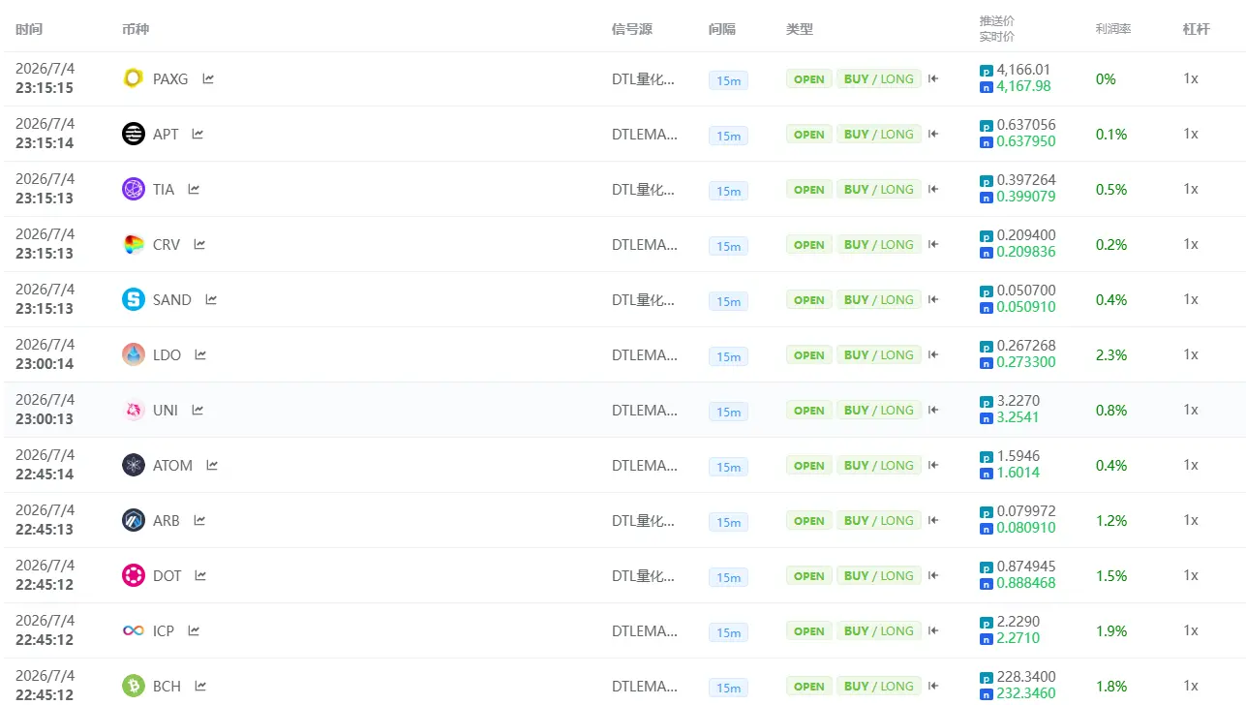Click the 1x leverage value for ARB

1191,520
